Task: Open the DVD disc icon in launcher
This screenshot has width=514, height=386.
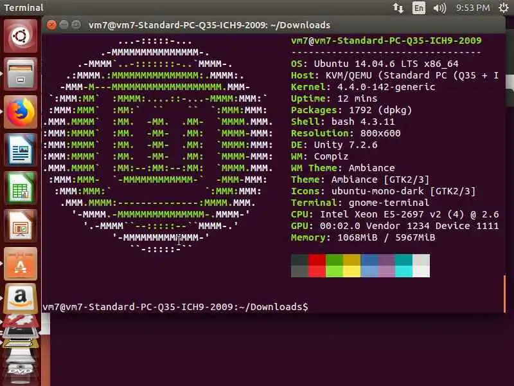Action: pos(21,371)
